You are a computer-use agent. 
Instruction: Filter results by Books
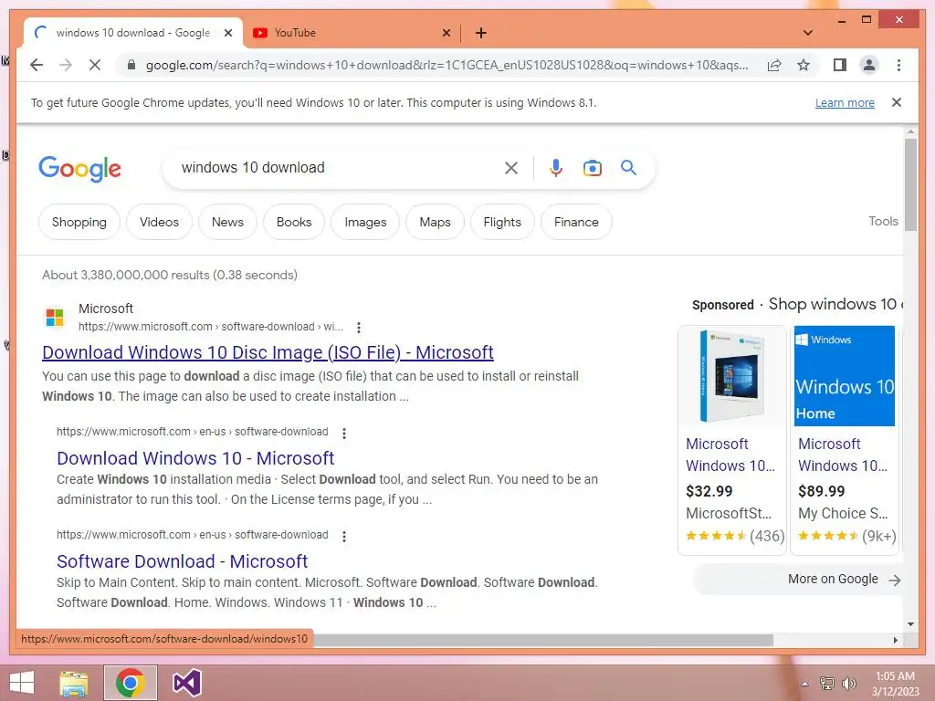click(294, 222)
